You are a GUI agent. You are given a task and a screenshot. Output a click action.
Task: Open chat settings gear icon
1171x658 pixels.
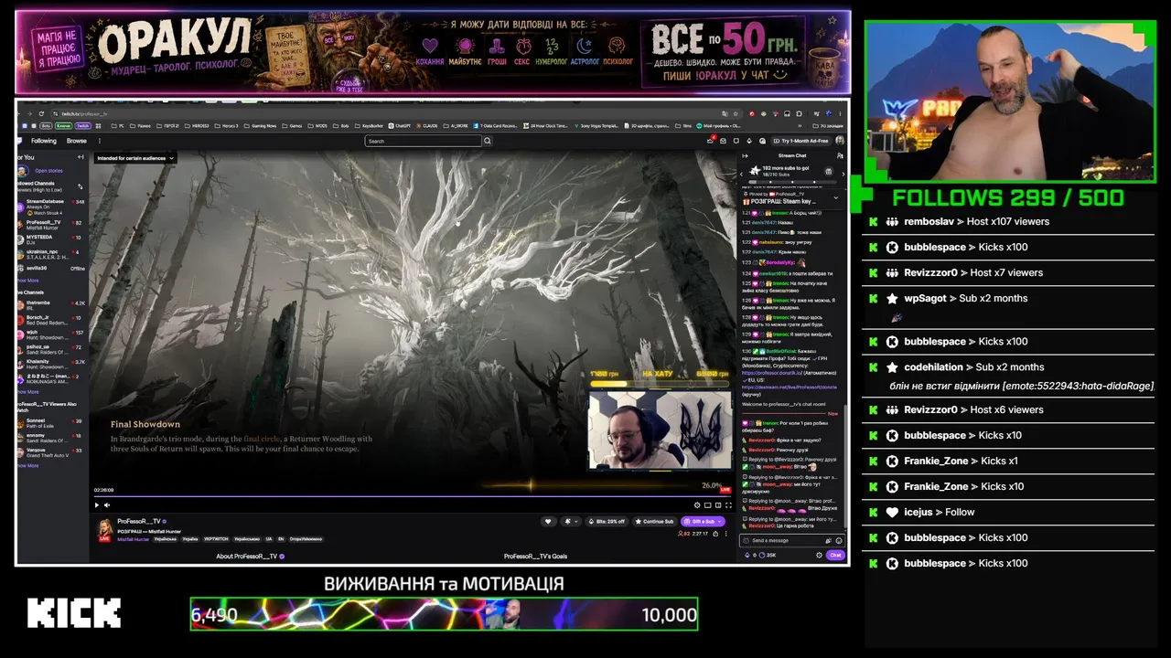(x=819, y=555)
